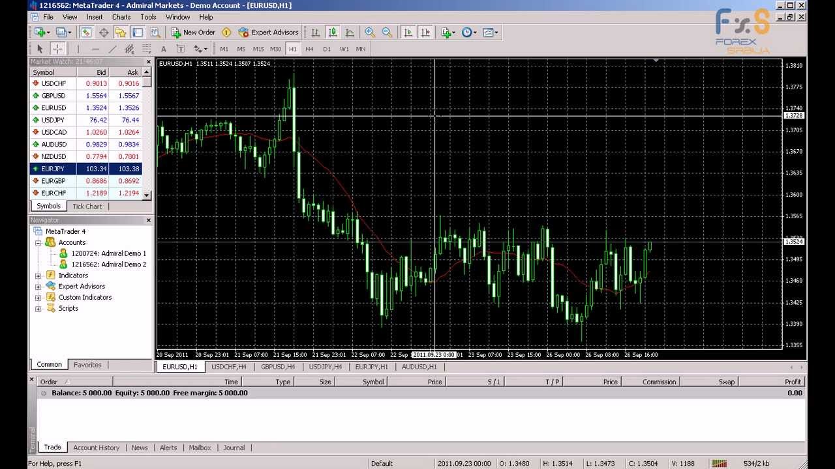This screenshot has width=835, height=469.
Task: Select the Trendline drawing tool
Action: (x=112, y=49)
